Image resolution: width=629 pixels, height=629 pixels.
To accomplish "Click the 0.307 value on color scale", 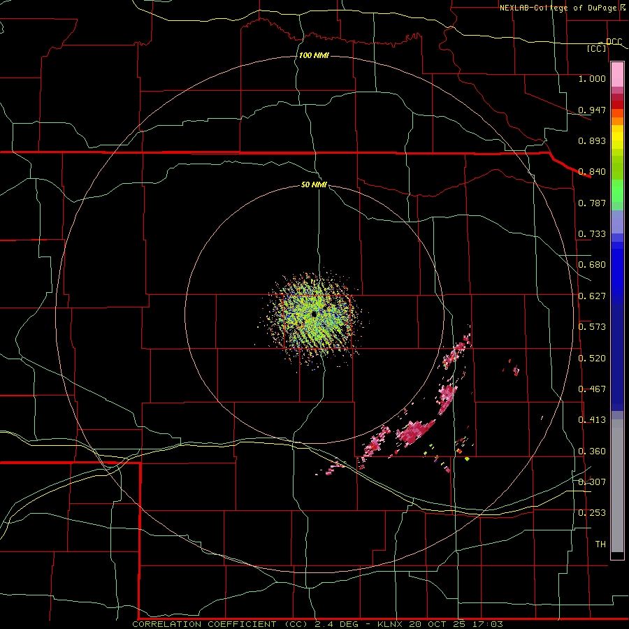I will click(592, 482).
